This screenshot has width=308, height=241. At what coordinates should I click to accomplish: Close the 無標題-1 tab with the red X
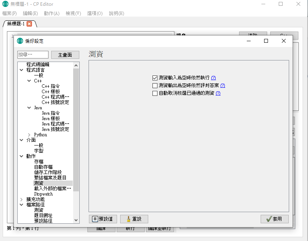click(29, 23)
